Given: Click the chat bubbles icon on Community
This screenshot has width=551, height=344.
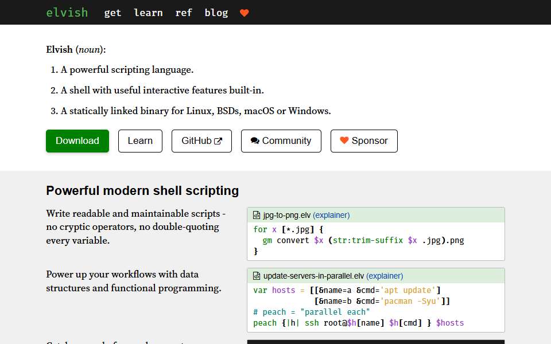Looking at the screenshot, I should click(255, 141).
